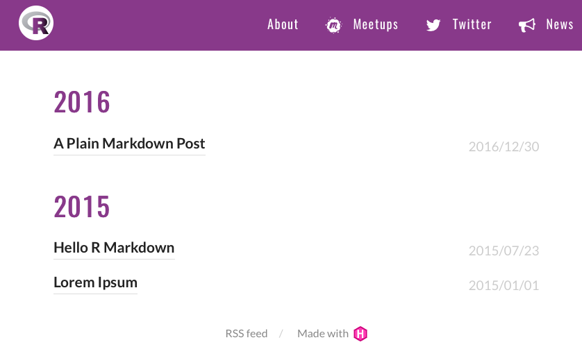Click the Made with text in footer

click(x=323, y=334)
